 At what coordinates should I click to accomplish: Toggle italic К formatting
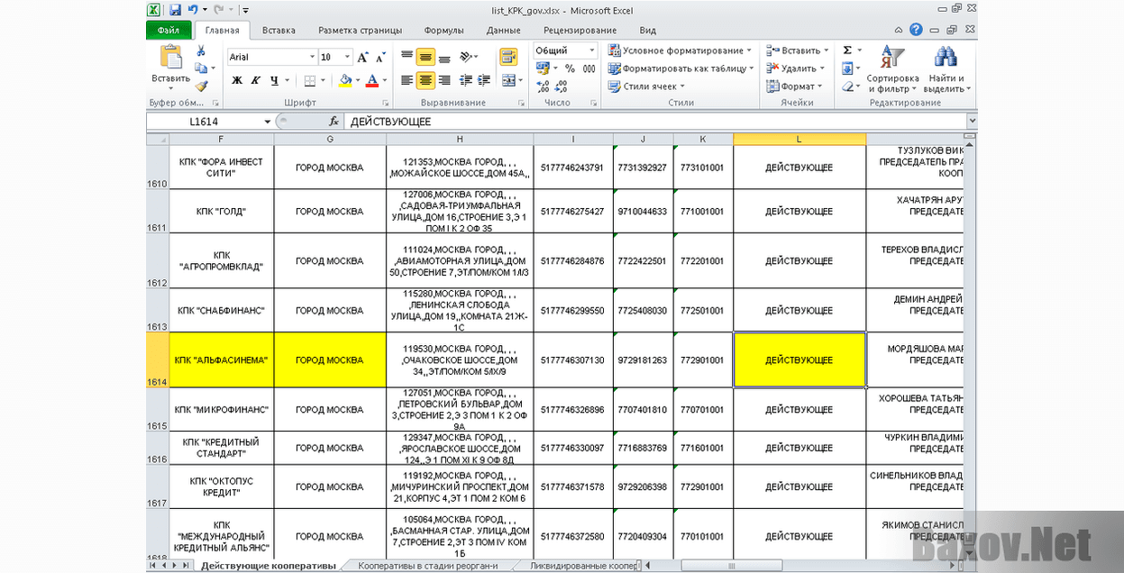coord(256,80)
